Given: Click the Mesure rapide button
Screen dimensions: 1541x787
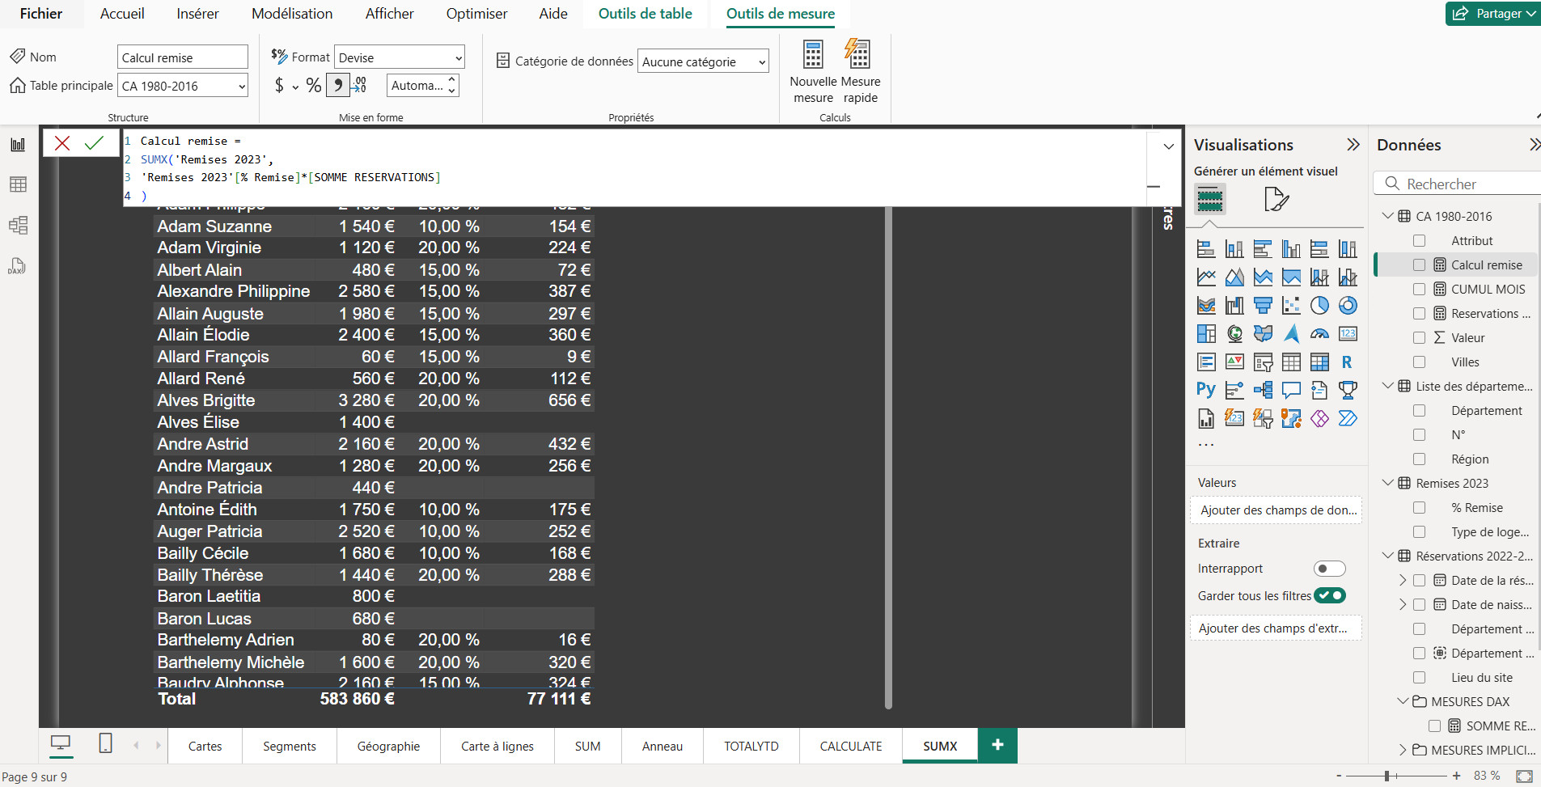Looking at the screenshot, I should (860, 72).
